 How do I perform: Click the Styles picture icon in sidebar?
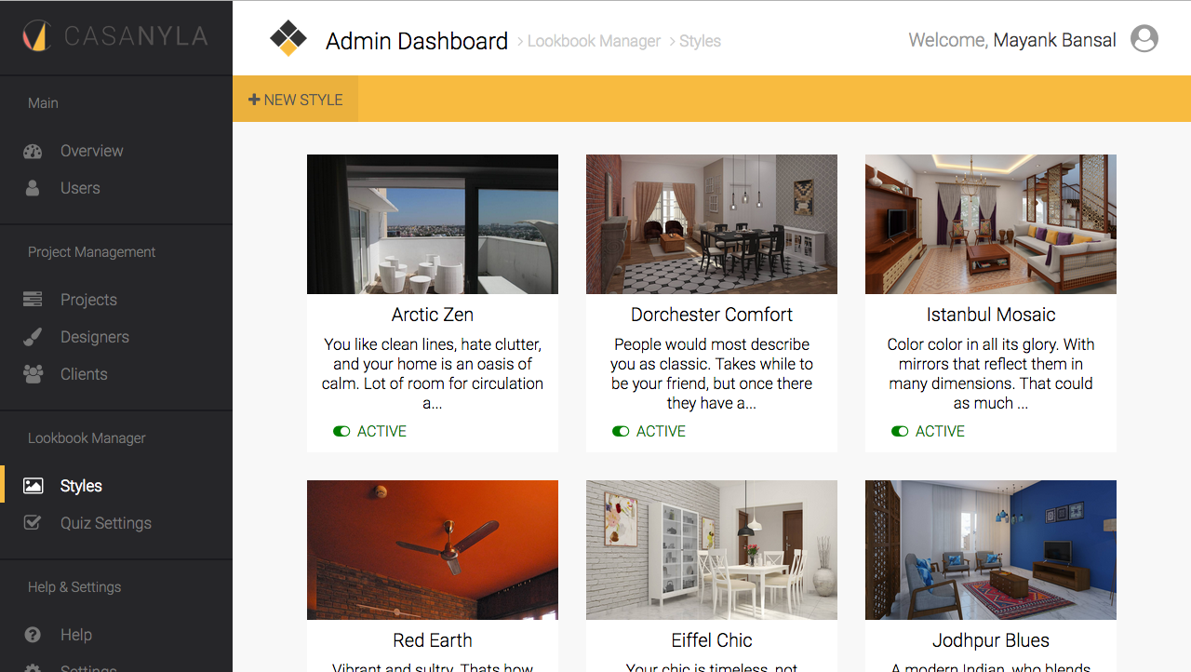(33, 486)
